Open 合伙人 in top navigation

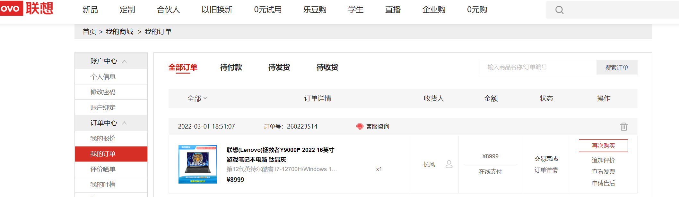click(168, 10)
